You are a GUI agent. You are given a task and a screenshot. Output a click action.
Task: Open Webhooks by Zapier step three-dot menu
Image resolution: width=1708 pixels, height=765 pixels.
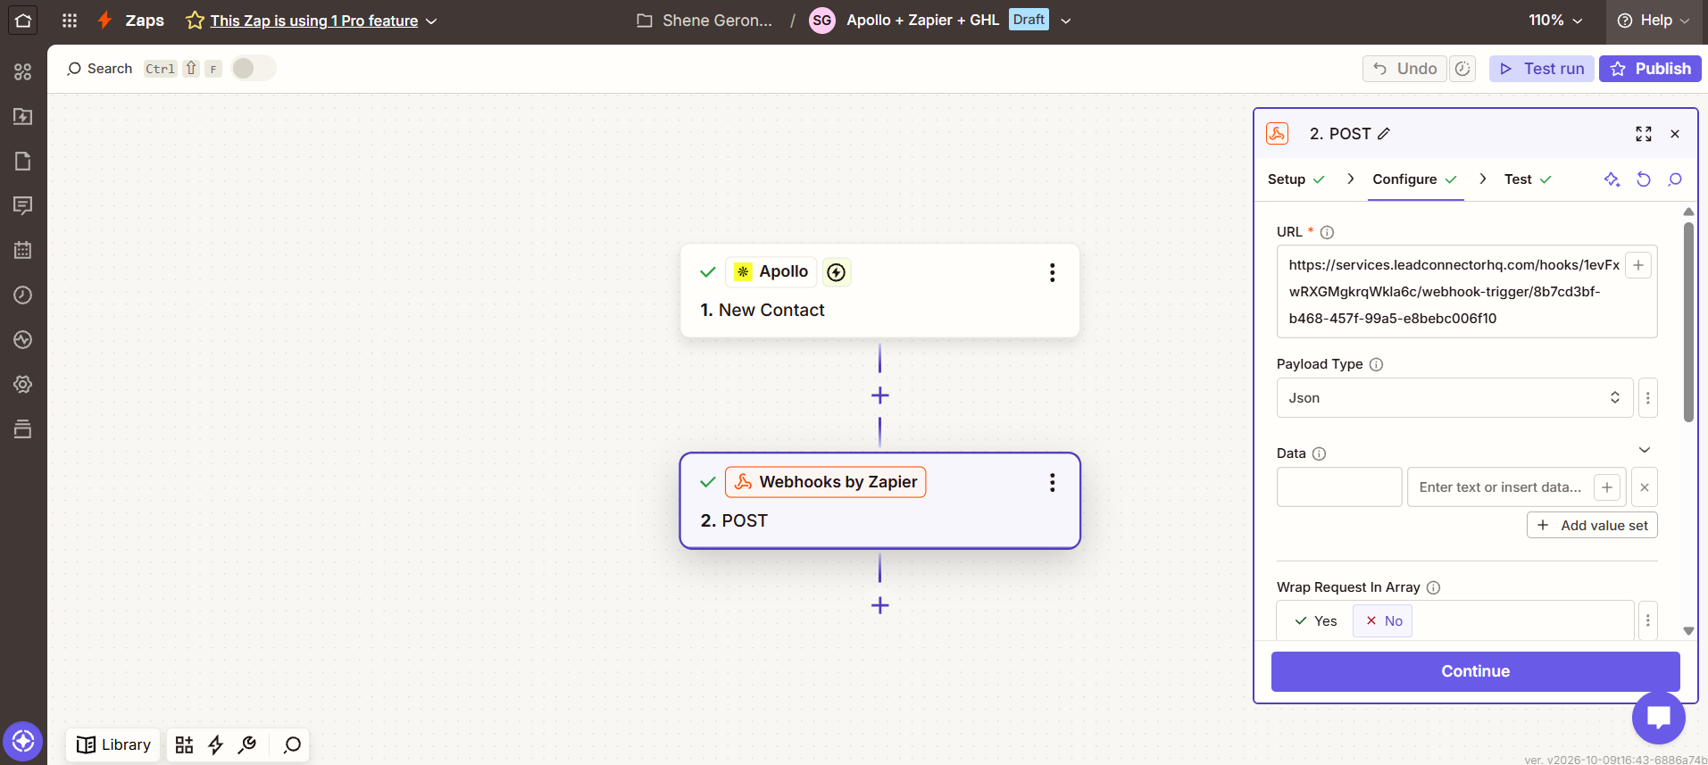(1053, 483)
